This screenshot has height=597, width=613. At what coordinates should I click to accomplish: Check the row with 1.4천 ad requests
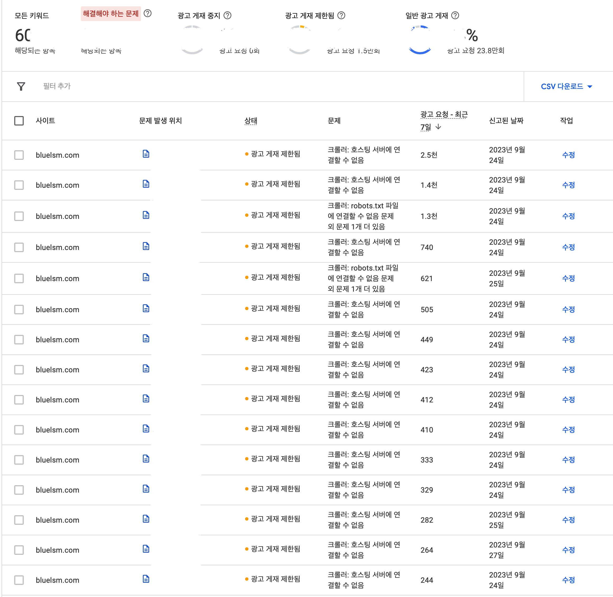coord(19,185)
